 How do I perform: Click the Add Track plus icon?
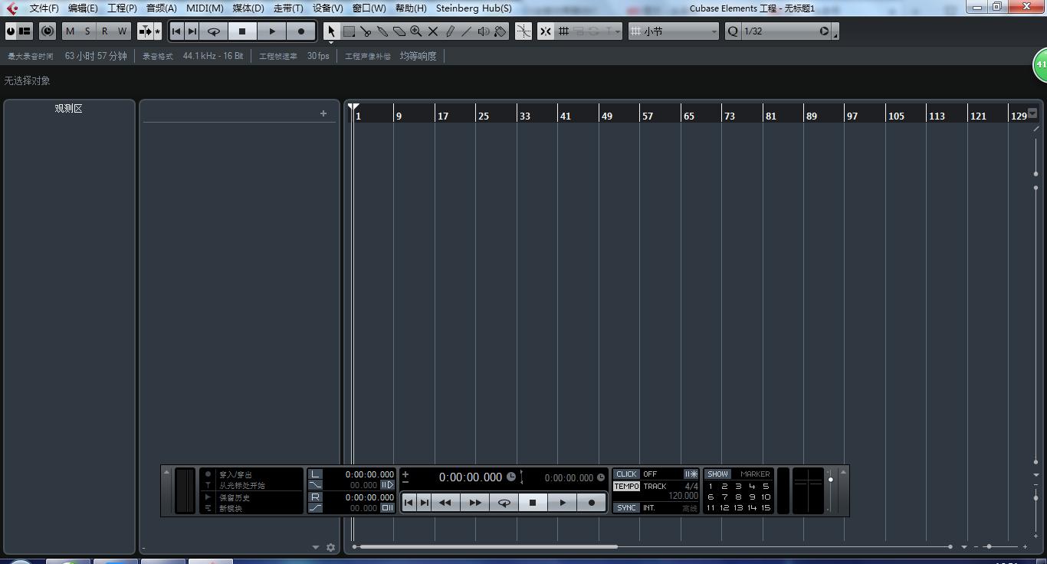(x=323, y=113)
